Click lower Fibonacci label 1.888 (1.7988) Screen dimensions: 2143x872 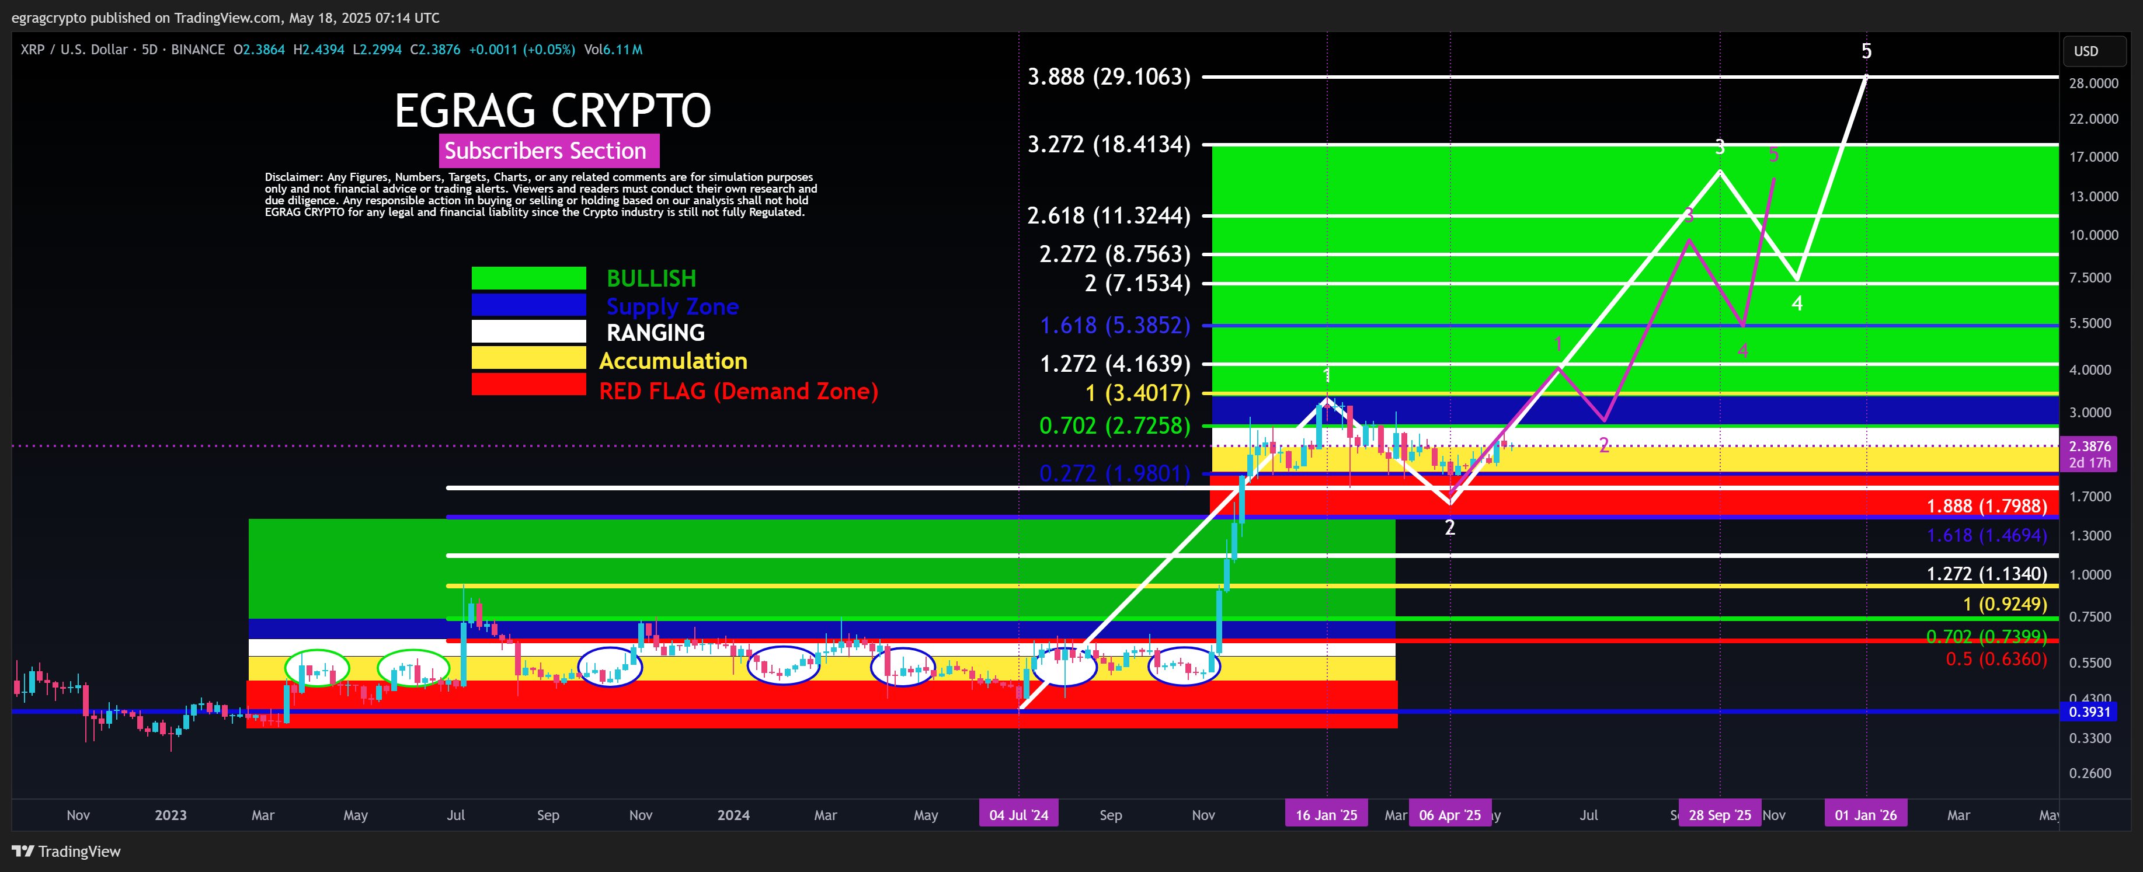click(1987, 506)
